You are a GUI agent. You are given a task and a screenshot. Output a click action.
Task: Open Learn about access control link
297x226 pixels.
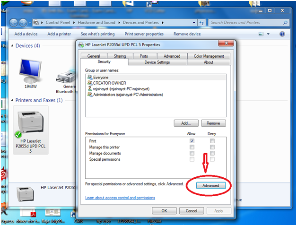(120, 198)
